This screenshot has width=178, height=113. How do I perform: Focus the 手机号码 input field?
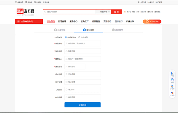(x=83, y=74)
